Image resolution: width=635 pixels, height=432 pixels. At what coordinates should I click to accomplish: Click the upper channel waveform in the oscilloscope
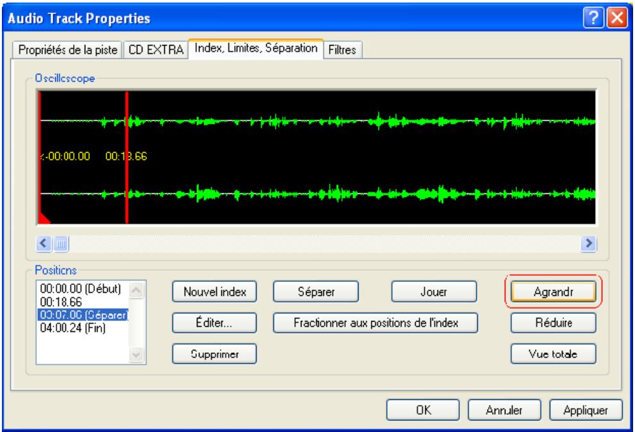(317, 121)
